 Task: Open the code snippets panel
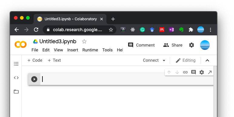[16, 78]
